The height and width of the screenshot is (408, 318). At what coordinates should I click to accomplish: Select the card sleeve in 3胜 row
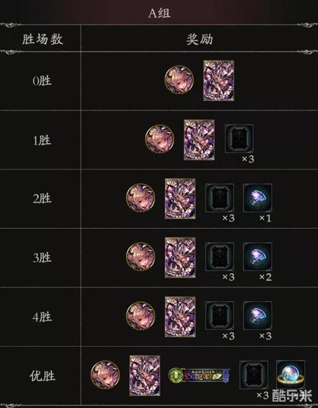pyautogui.click(x=180, y=257)
